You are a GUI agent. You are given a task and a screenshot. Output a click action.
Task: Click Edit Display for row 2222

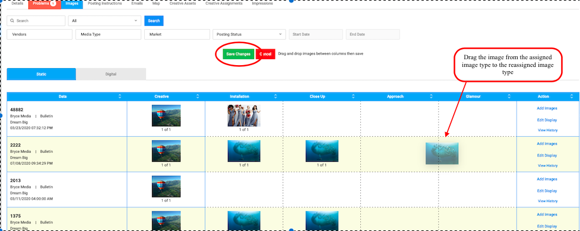click(x=547, y=155)
